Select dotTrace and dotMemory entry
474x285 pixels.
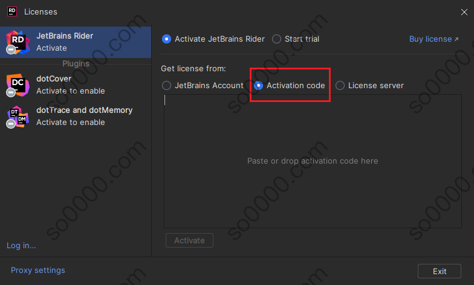click(76, 117)
